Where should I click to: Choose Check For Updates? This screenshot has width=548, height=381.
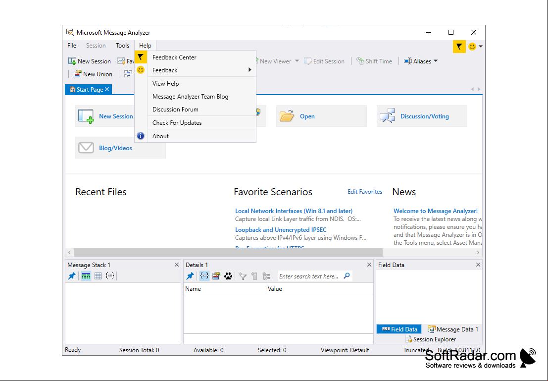click(196, 123)
